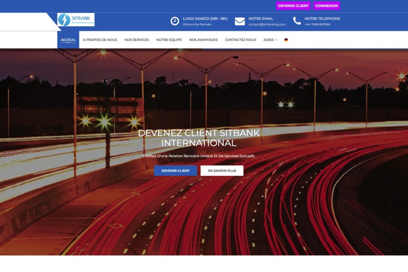408x272 pixels.
Task: Click the SITBANK logo
Action: coord(76,20)
